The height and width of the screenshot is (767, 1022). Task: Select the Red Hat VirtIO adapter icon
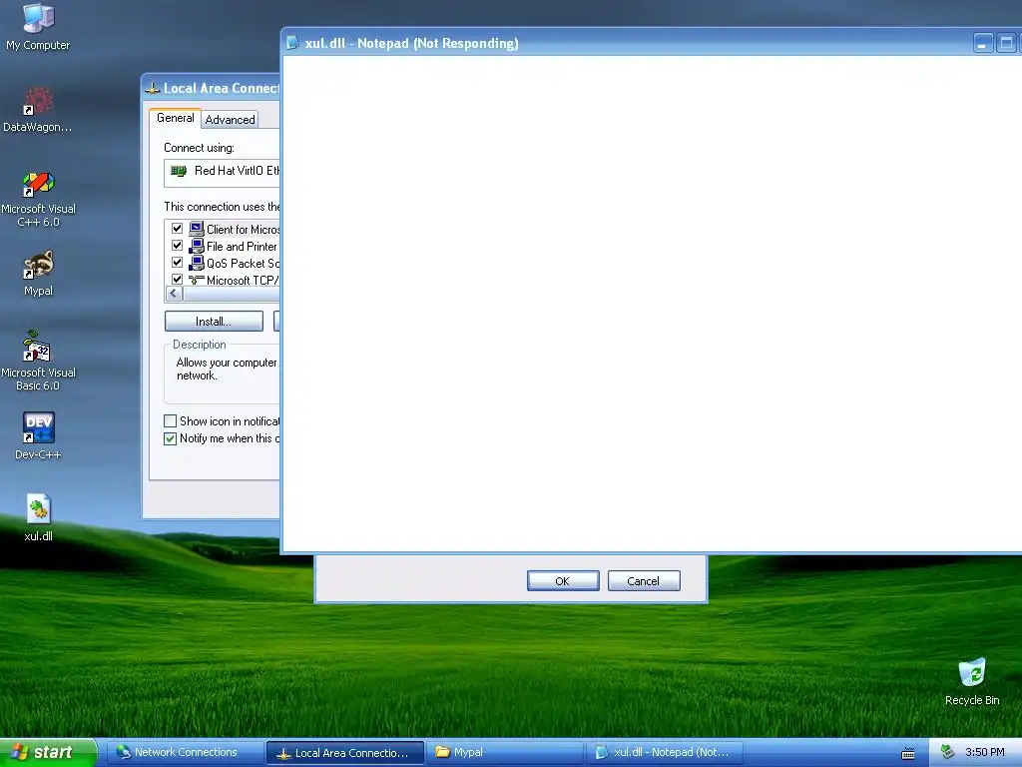pyautogui.click(x=178, y=171)
